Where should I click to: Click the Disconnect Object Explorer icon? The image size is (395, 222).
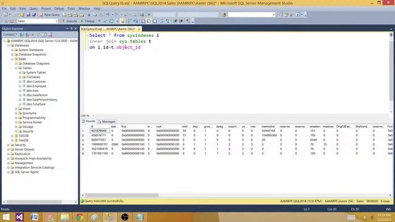pyautogui.click(x=27, y=35)
